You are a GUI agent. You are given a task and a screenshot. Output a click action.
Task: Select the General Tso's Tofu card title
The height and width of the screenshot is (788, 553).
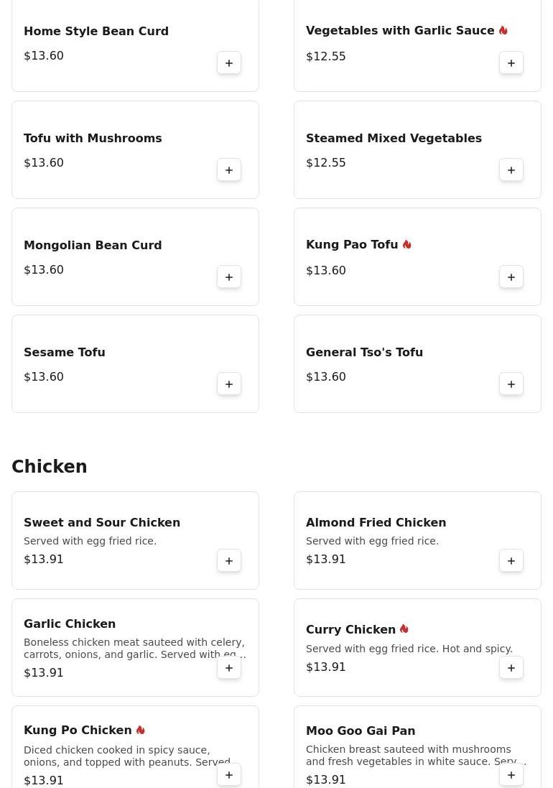pyautogui.click(x=364, y=352)
